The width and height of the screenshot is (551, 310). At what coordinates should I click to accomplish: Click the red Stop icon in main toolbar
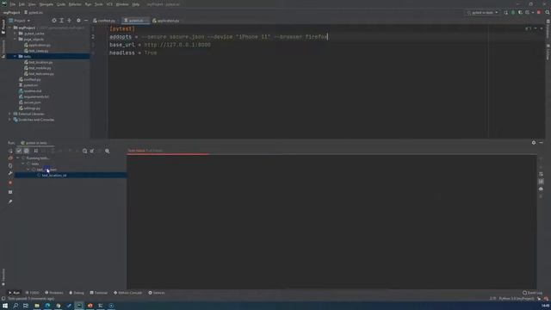539,13
